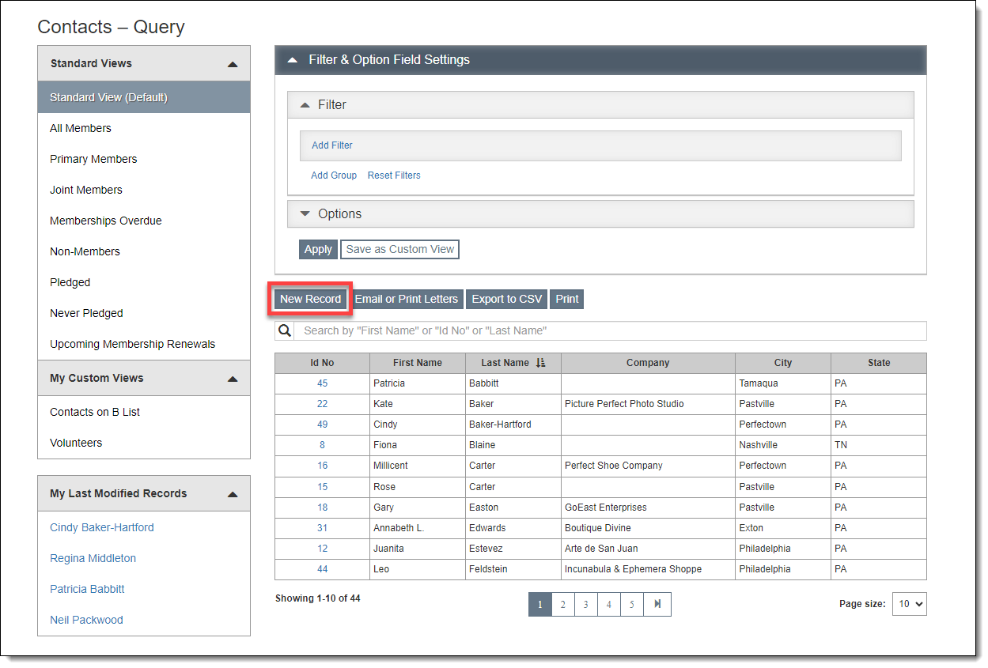
Task: Open the Page size dropdown
Action: [909, 604]
